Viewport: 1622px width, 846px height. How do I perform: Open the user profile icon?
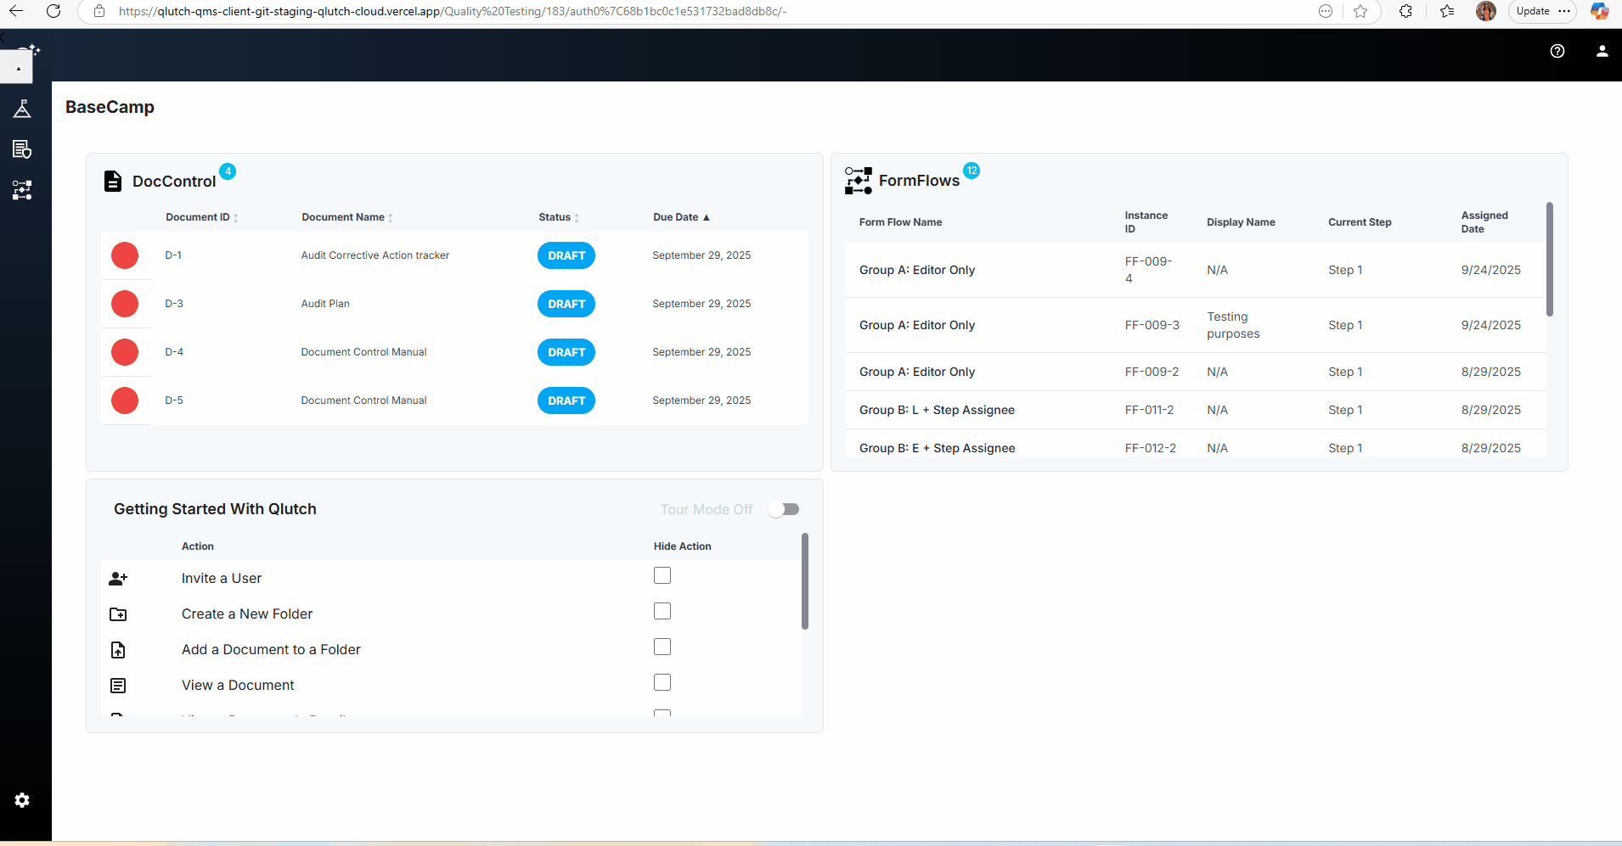[x=1602, y=51]
